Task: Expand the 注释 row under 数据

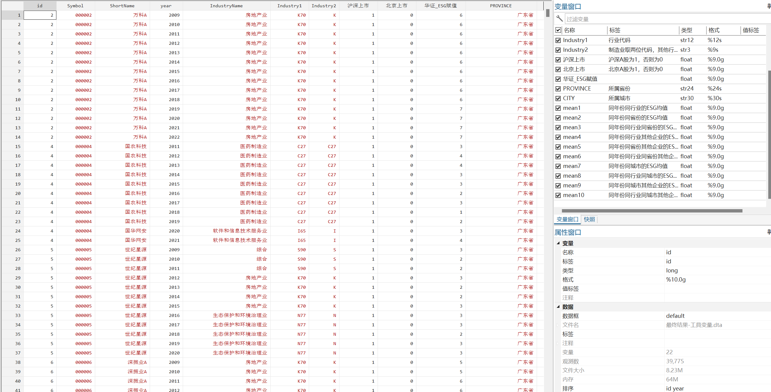Action: (558, 343)
